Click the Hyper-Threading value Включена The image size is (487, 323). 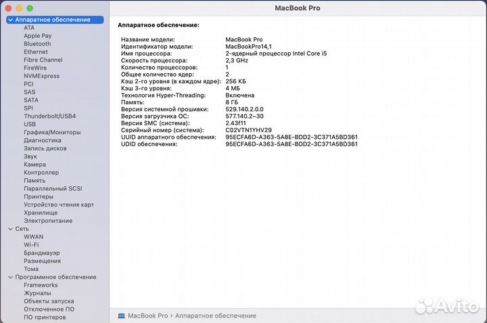click(x=239, y=95)
